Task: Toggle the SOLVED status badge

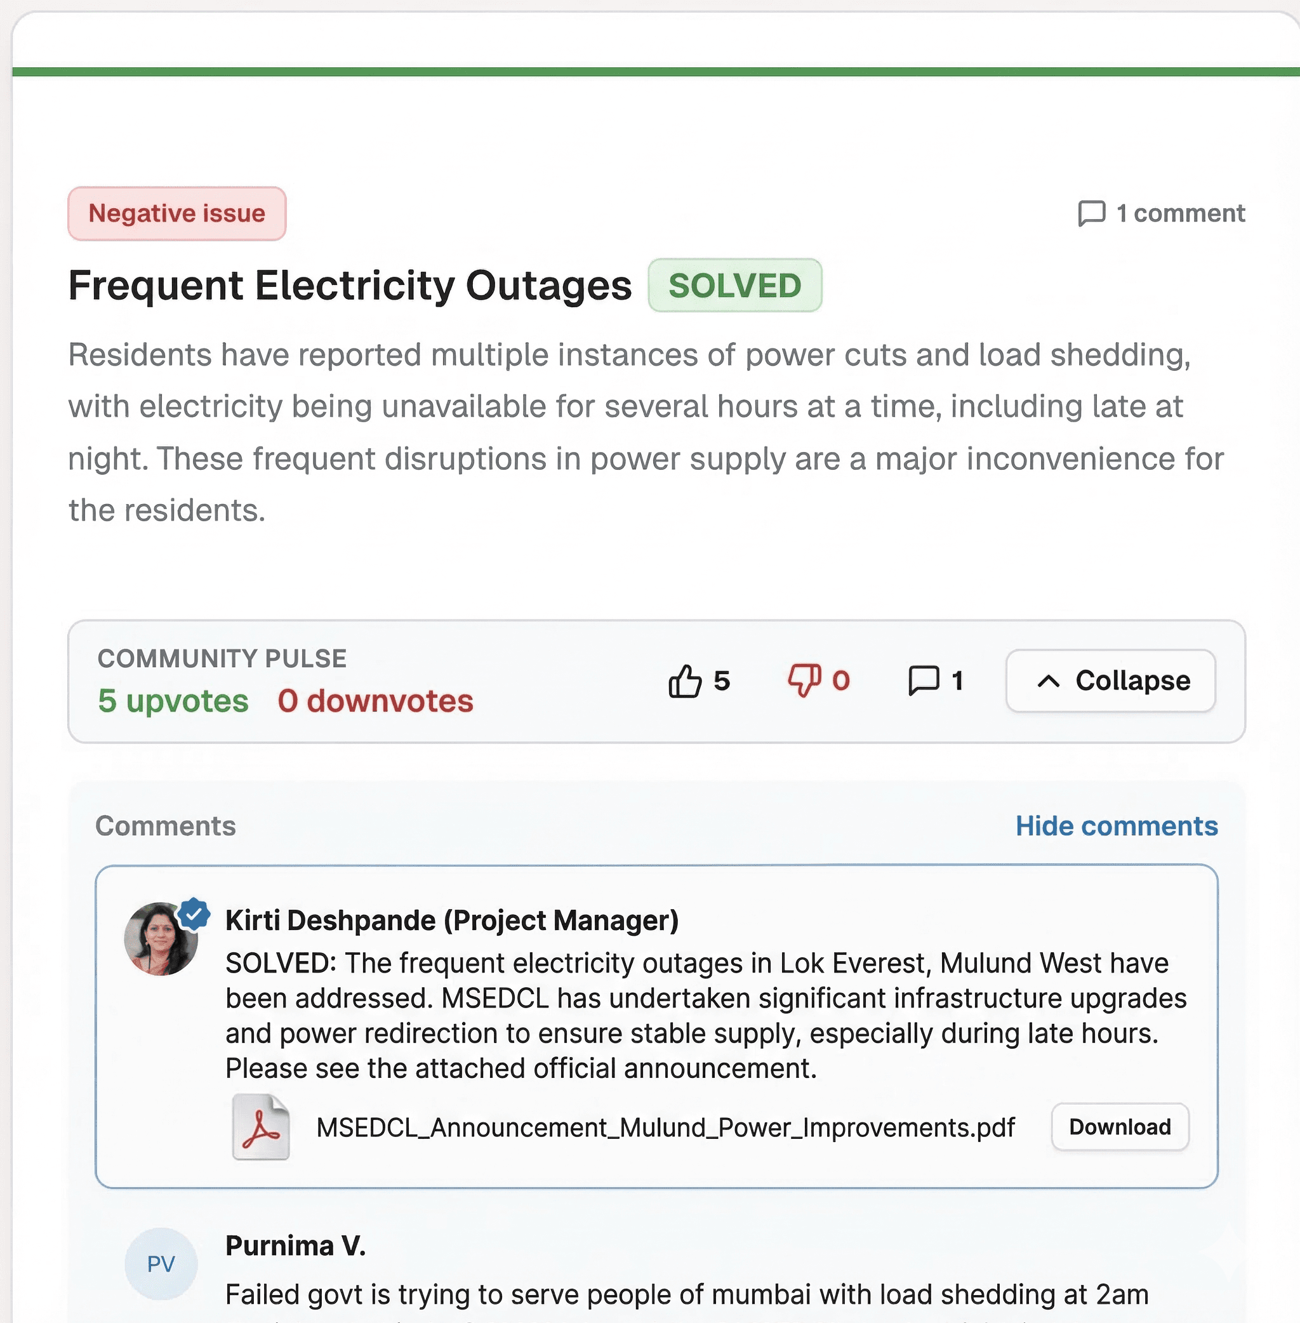Action: pos(735,286)
